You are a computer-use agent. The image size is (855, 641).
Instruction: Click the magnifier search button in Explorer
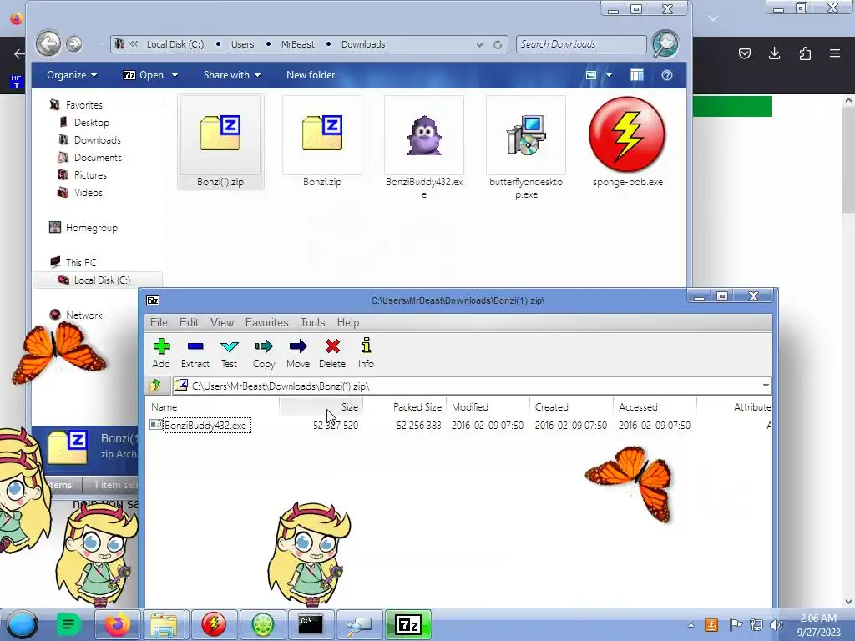click(665, 44)
